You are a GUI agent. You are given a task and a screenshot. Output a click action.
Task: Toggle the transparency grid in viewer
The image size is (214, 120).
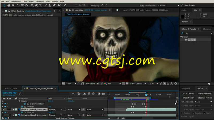127,83
